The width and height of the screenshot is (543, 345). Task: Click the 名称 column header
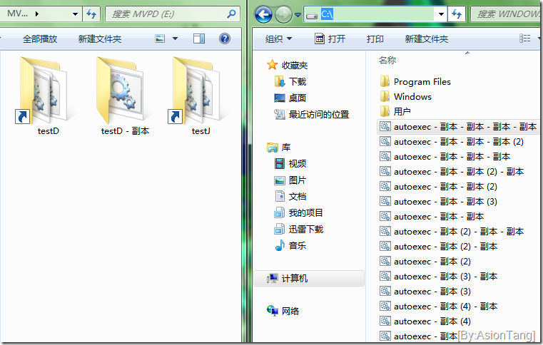pos(387,61)
